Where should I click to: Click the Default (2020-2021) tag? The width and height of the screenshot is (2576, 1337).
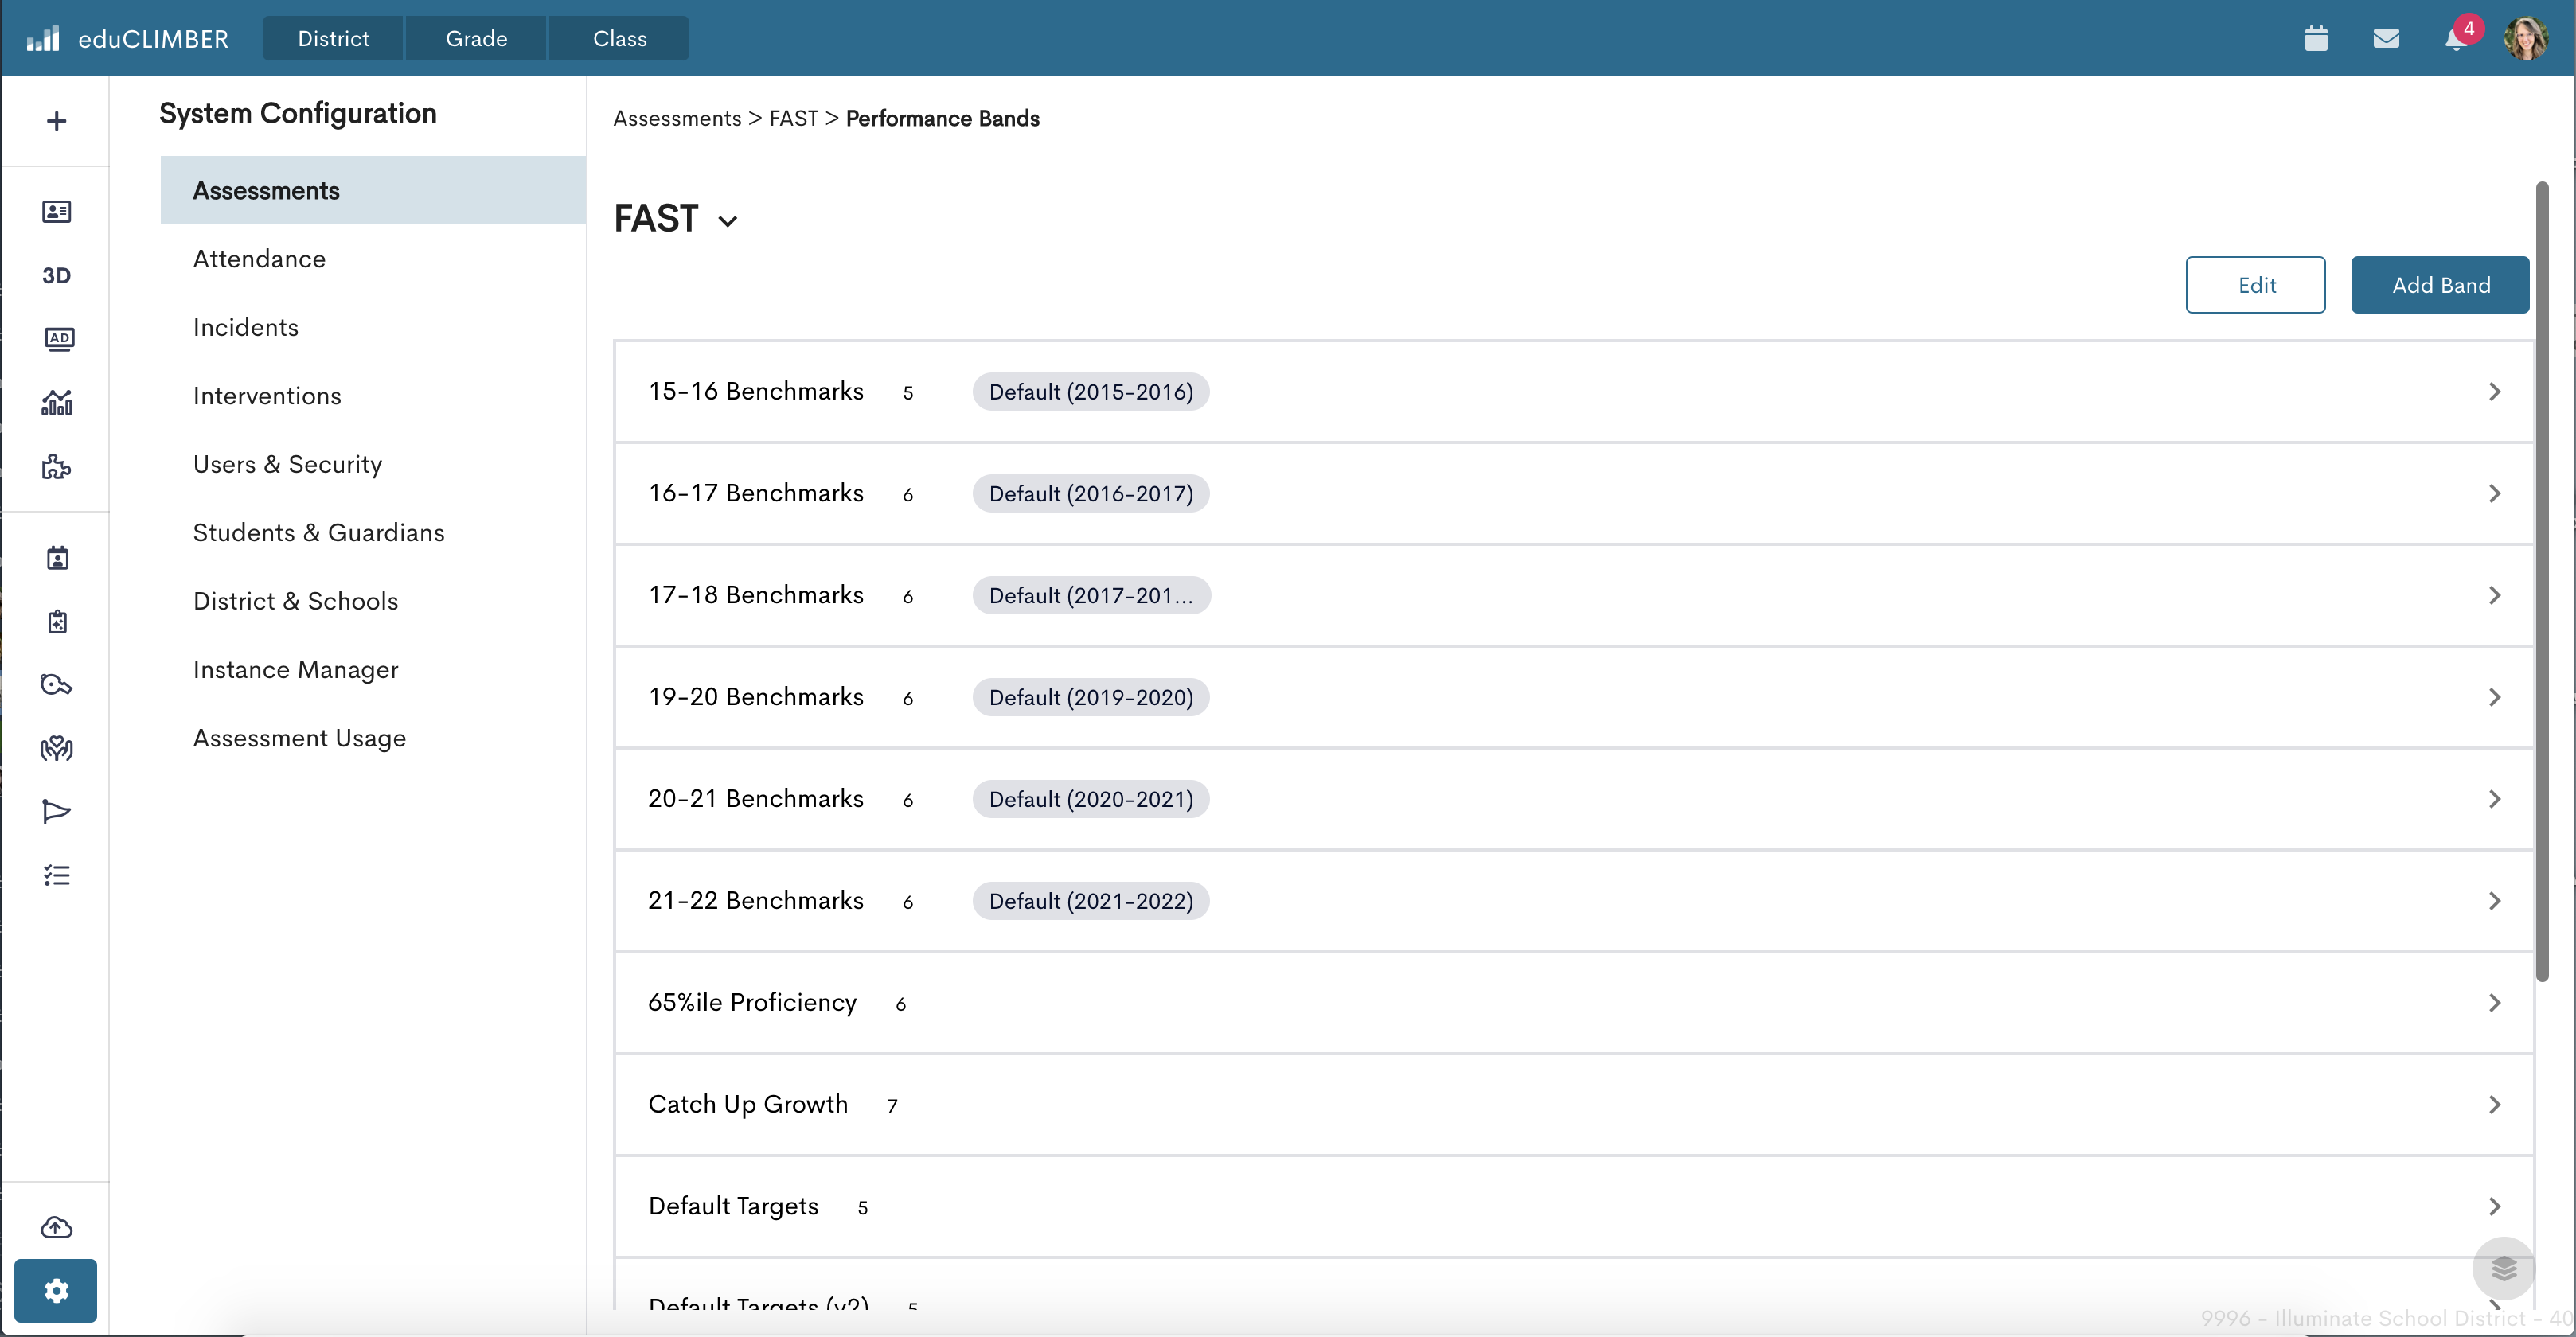click(1091, 799)
